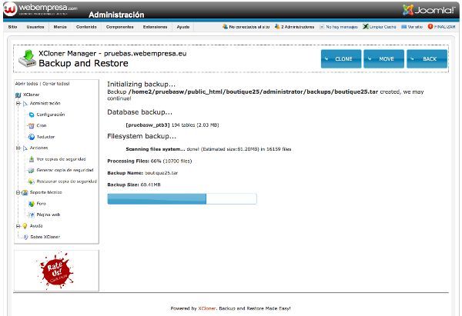462x316 pixels.
Task: Click the XCloner root tree icon
Action: pyautogui.click(x=18, y=95)
